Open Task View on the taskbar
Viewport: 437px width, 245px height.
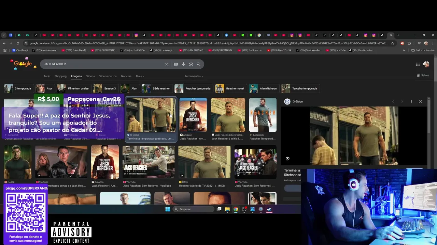[219, 209]
